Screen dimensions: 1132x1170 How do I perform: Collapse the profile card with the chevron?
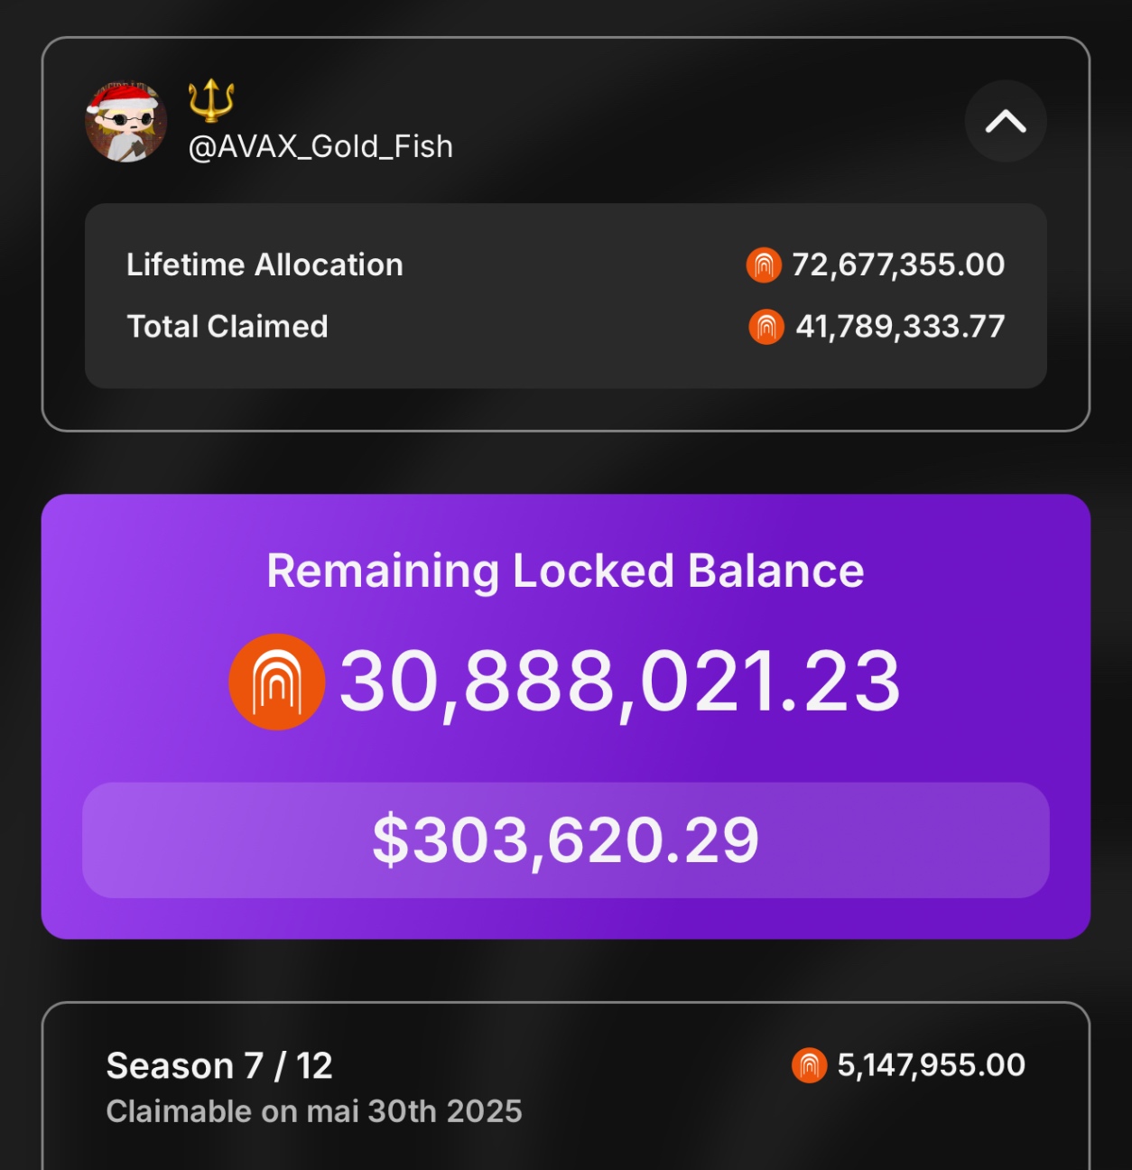pyautogui.click(x=1005, y=121)
